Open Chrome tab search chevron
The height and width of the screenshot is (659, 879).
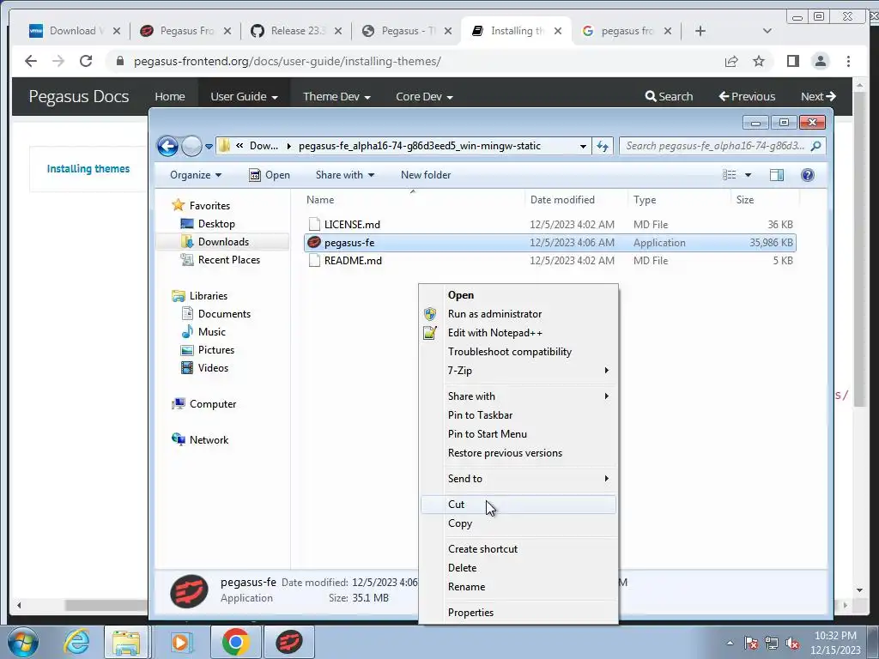click(767, 31)
